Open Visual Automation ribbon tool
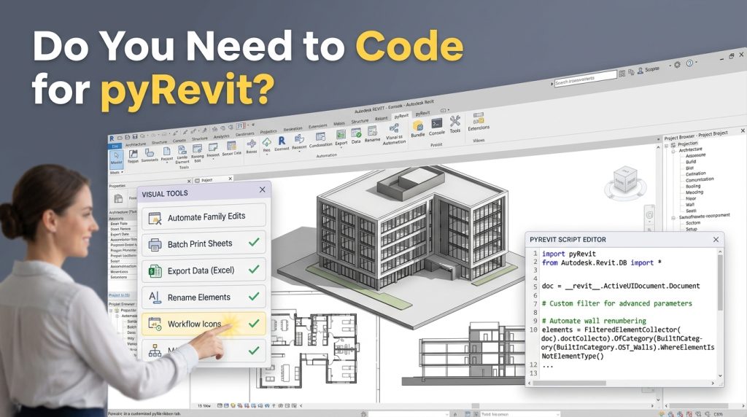The image size is (747, 417). (394, 133)
